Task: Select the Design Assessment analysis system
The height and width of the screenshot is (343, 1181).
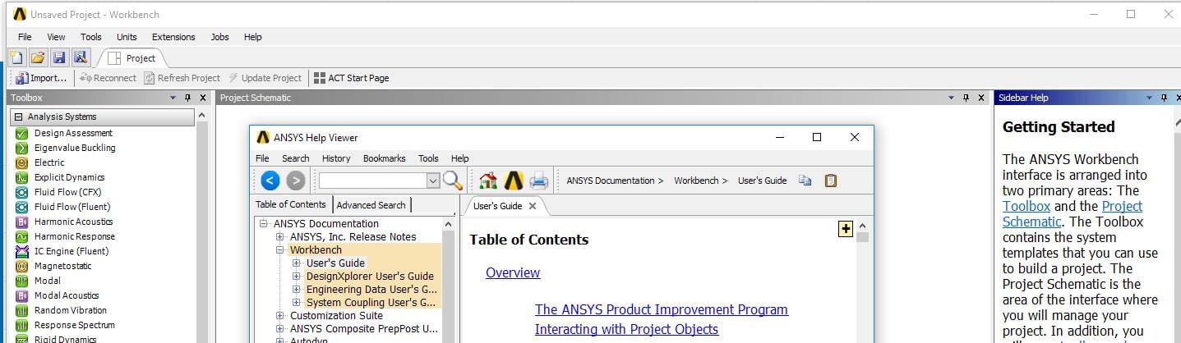Action: pos(73,133)
